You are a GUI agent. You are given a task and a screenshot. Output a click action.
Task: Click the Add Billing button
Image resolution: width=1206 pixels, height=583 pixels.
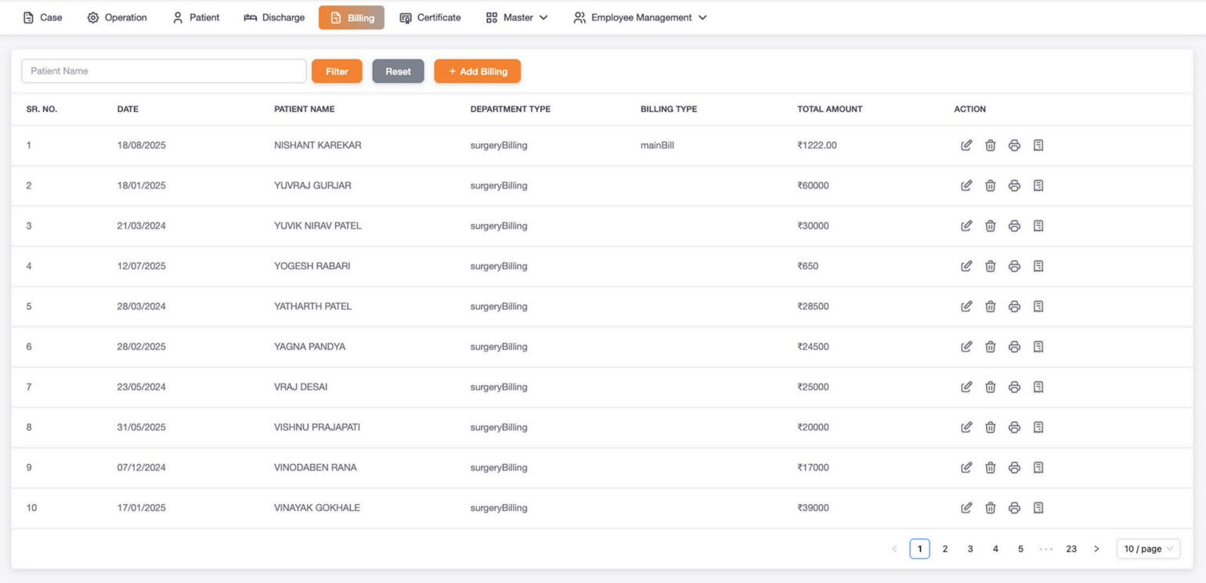pos(477,71)
